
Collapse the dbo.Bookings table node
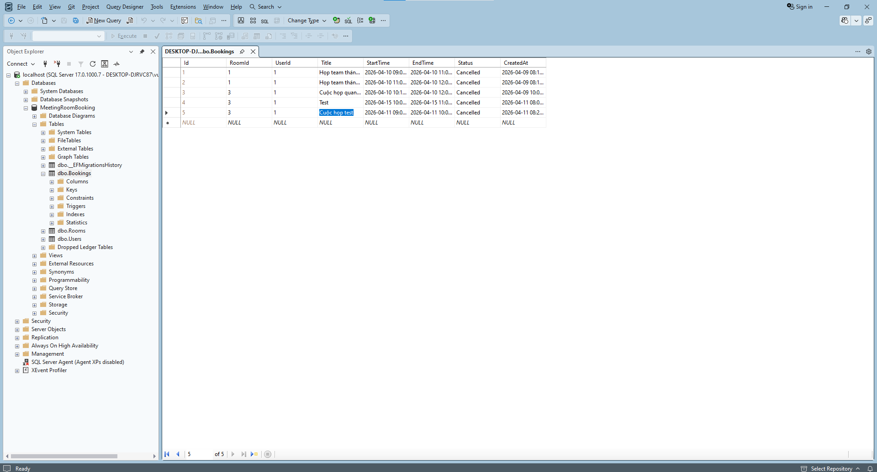43,174
